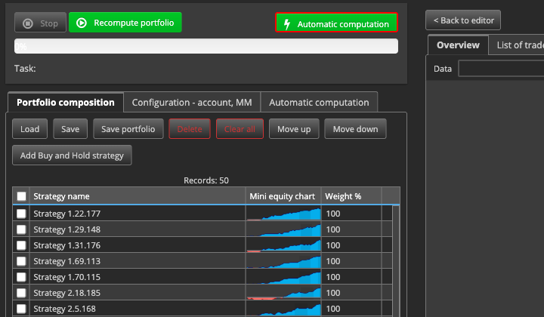Click the Clear all button
This screenshot has width=544, height=317.
[x=240, y=129]
